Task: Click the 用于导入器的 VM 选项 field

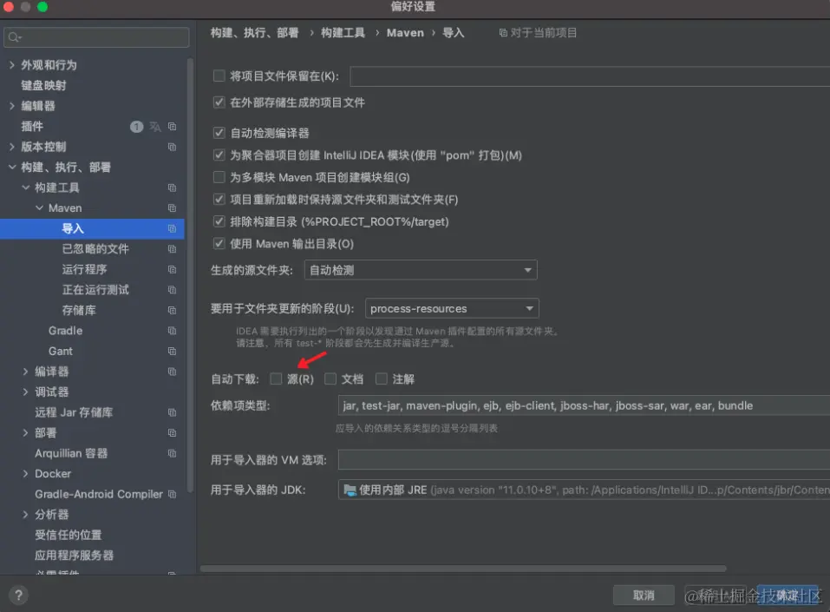Action: pyautogui.click(x=584, y=460)
